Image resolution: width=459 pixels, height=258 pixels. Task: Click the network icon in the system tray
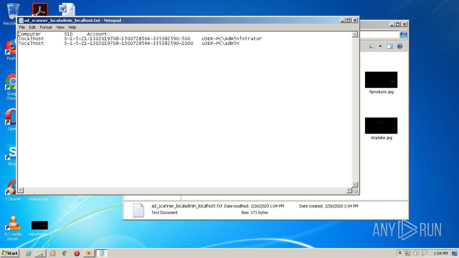tap(408, 253)
